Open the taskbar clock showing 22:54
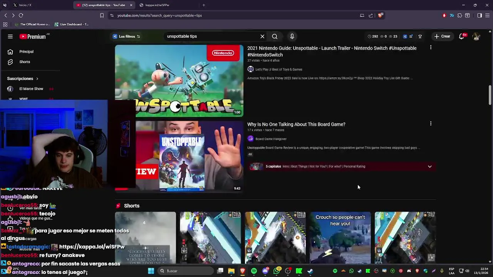Viewport: 493px width, 277px height. click(x=481, y=271)
